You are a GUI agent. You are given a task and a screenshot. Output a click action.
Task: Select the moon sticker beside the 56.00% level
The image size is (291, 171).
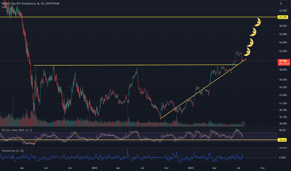click(x=253, y=32)
